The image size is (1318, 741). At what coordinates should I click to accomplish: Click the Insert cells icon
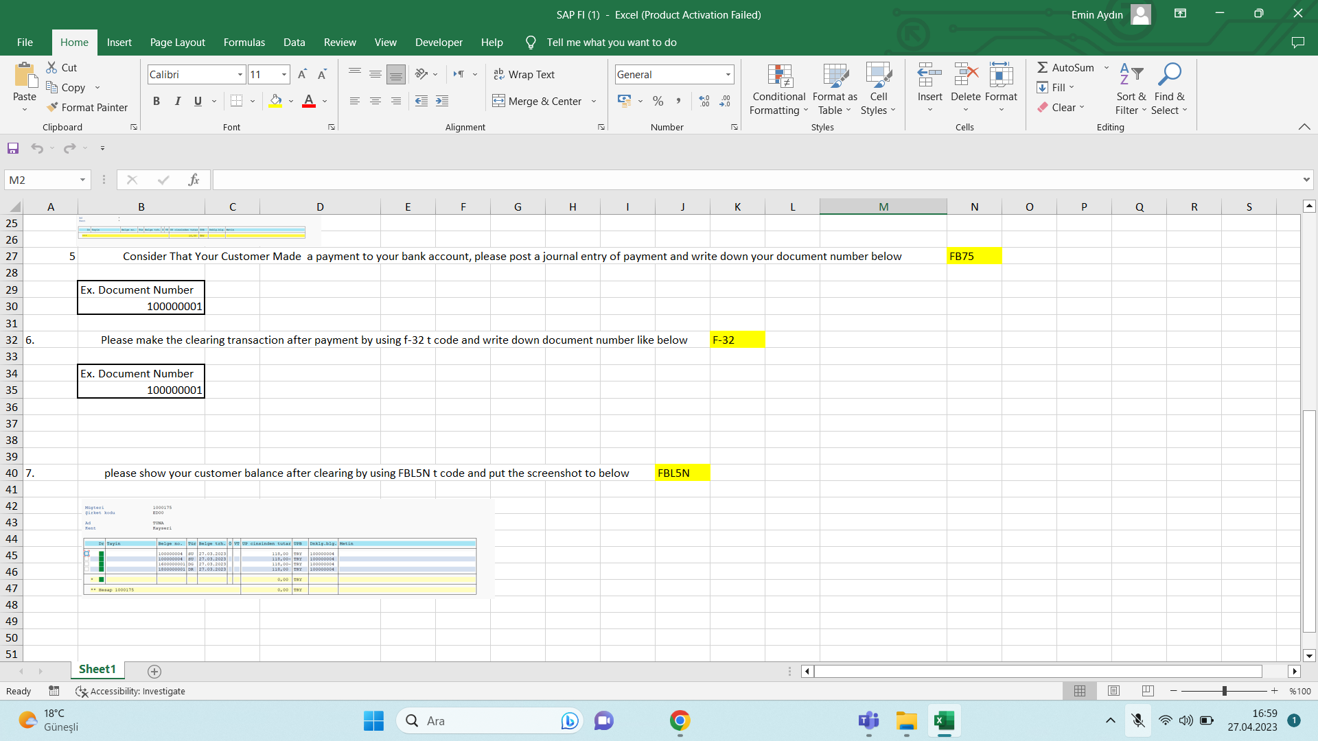929,75
